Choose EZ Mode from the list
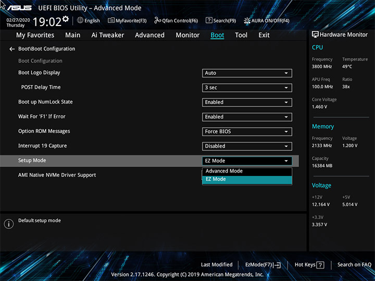The image size is (375, 281). (x=247, y=179)
